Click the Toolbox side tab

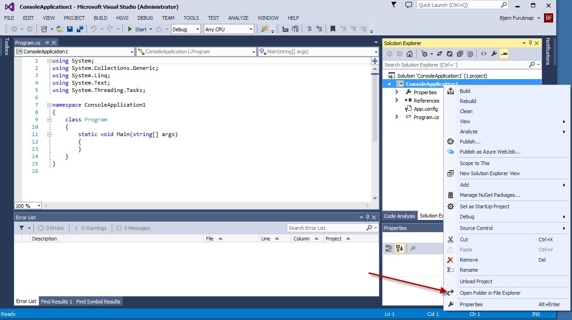6,46
